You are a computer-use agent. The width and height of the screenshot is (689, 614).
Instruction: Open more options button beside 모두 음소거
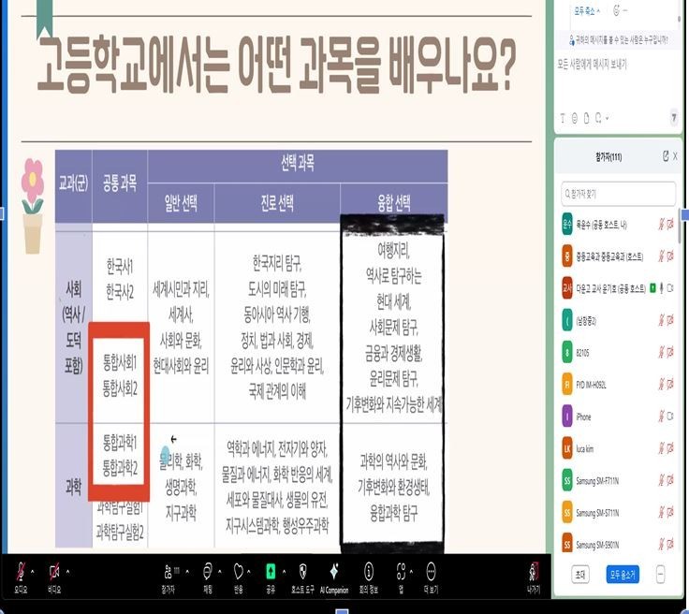point(660,575)
